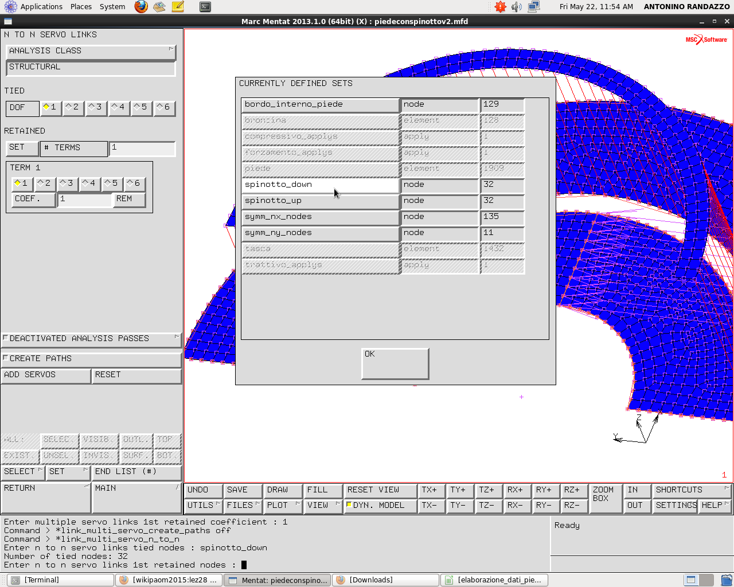Choose the symm_nx_nodes set
Screen dimensions: 734x587
pyautogui.click(x=321, y=217)
